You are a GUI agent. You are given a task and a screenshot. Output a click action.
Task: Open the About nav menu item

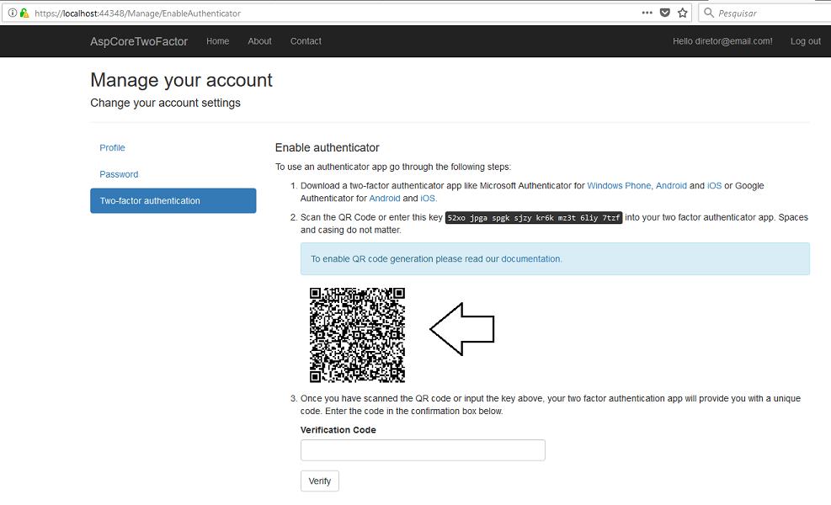click(259, 41)
